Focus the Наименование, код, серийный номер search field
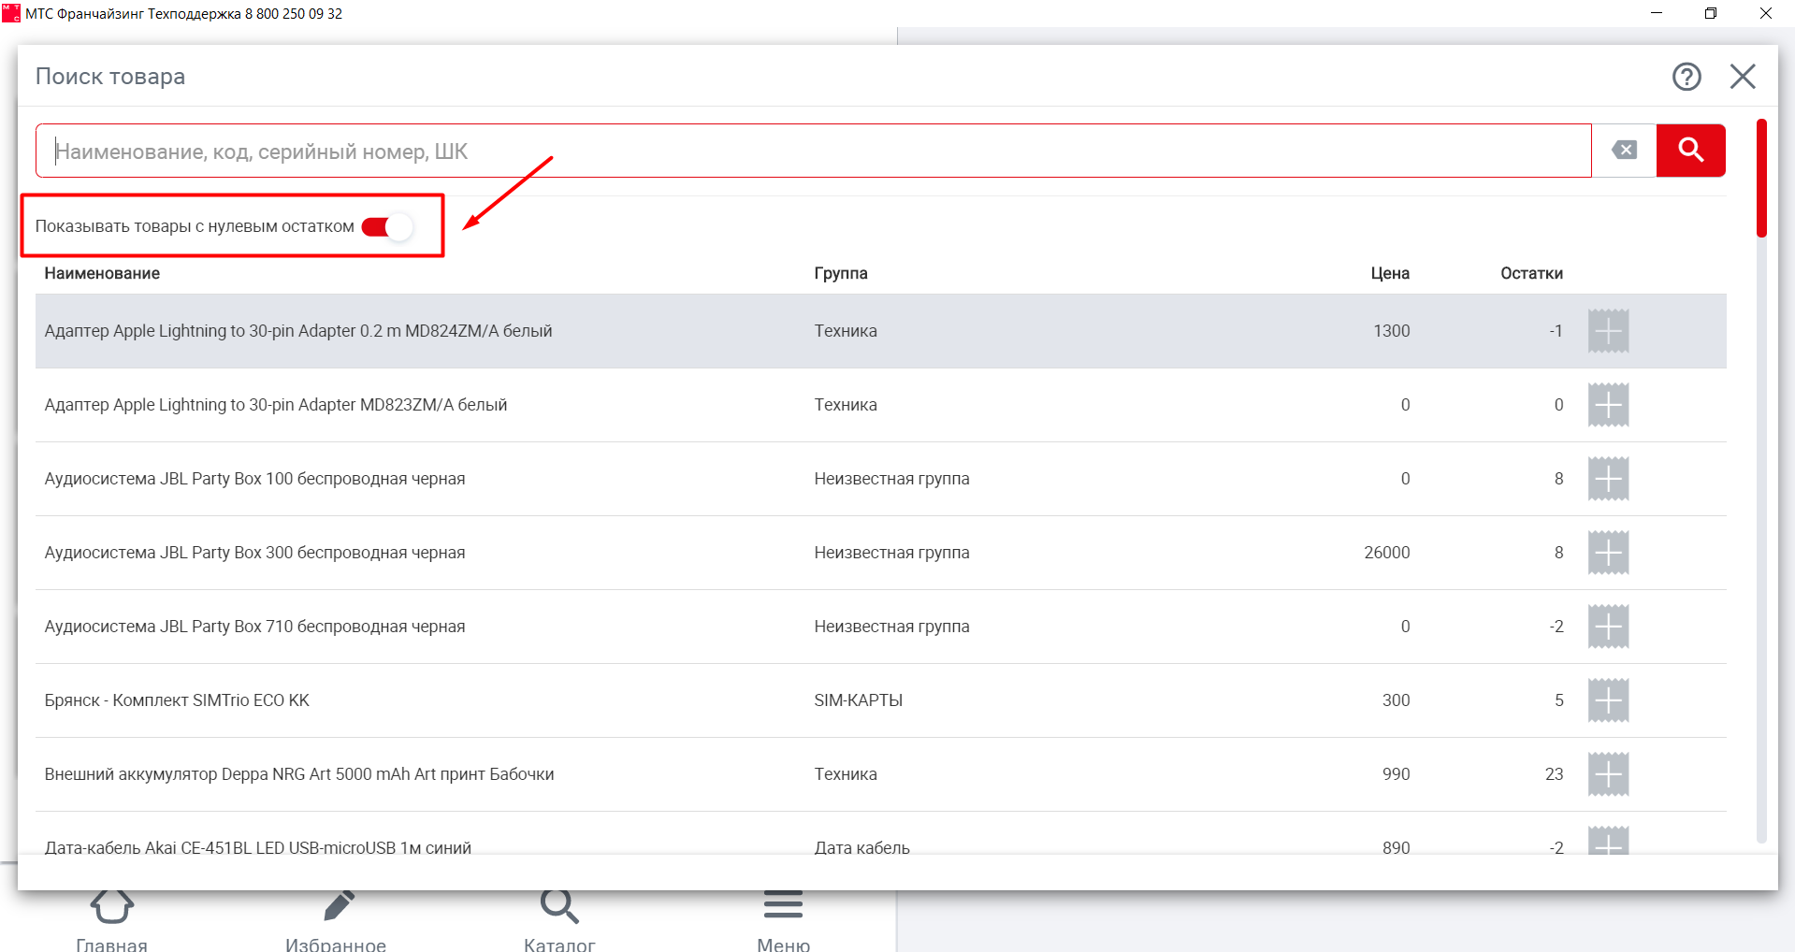Image resolution: width=1795 pixels, height=952 pixels. tap(814, 151)
